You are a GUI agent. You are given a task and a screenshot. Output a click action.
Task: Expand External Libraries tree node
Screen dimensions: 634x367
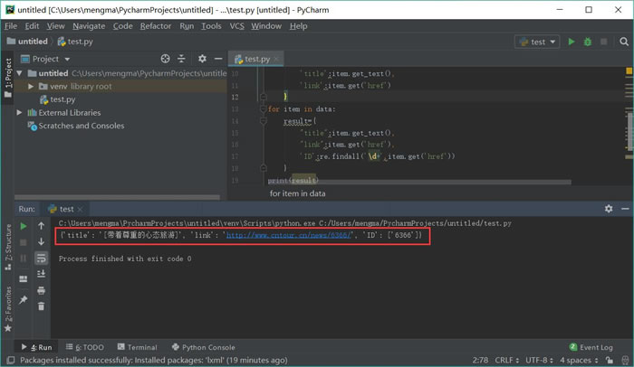click(20, 113)
